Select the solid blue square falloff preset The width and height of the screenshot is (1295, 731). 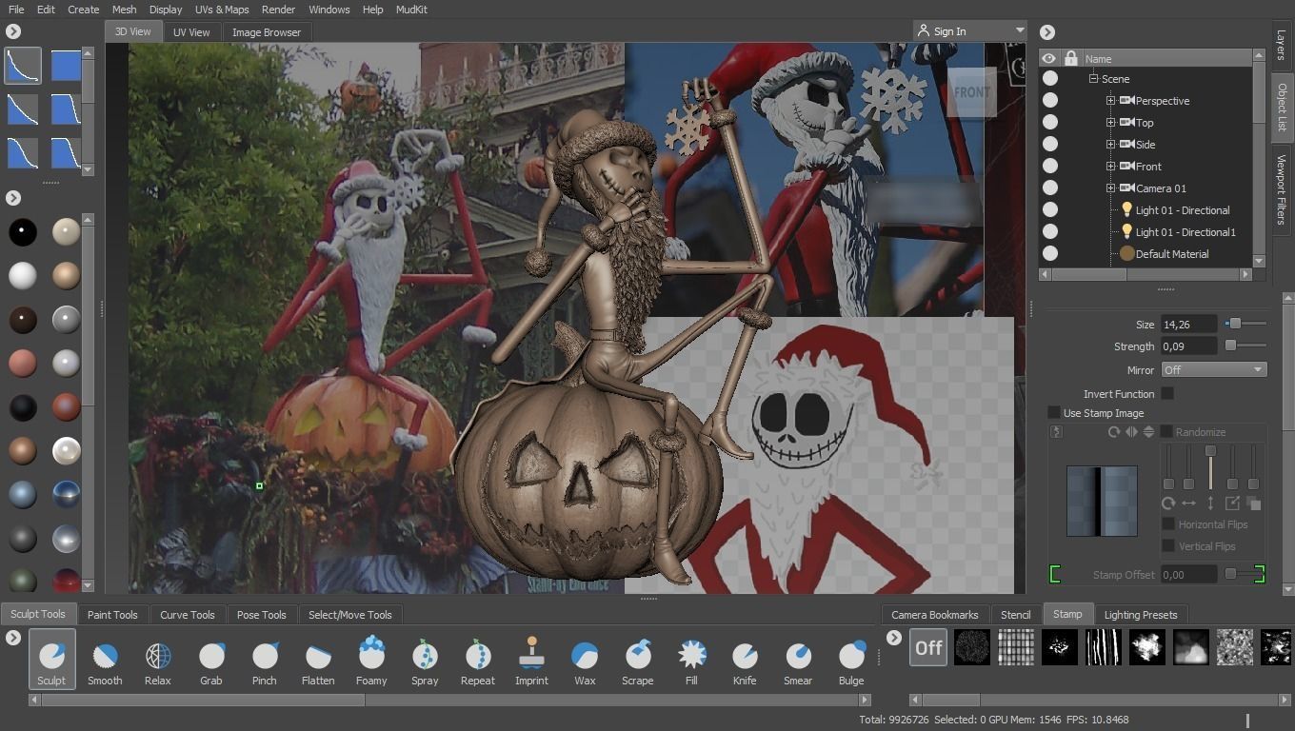(66, 66)
